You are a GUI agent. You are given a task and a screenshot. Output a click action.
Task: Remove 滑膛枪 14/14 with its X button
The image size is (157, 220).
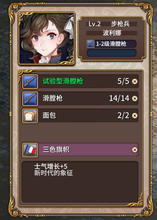[135, 99]
